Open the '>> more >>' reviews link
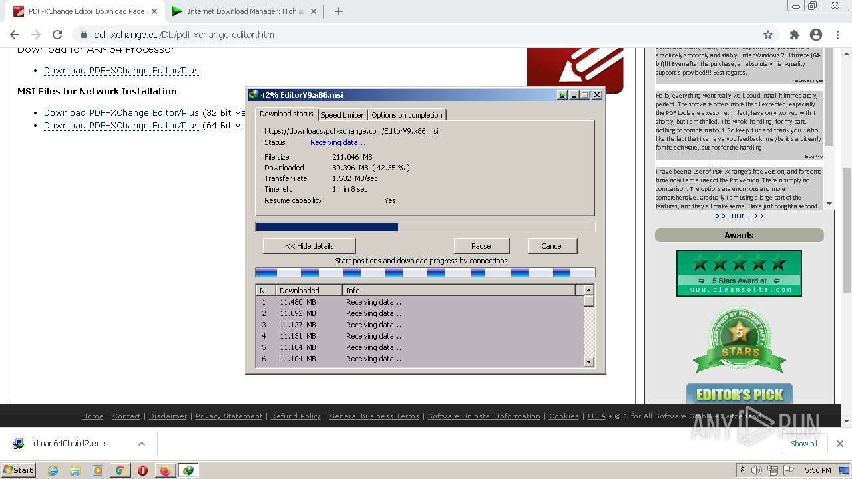This screenshot has width=852, height=479. pos(739,216)
